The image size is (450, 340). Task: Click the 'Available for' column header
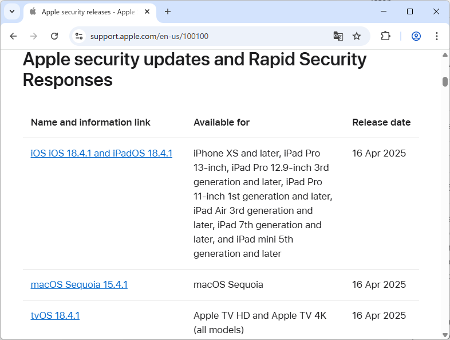tap(222, 123)
